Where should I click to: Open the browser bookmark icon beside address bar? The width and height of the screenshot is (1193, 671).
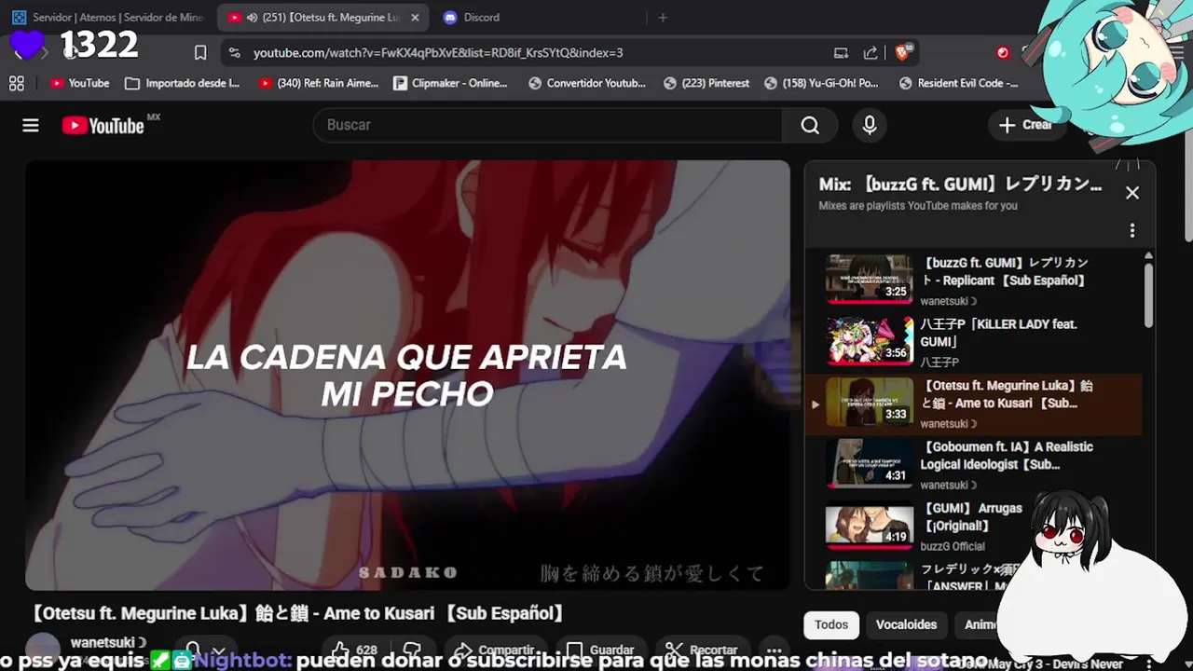point(199,53)
